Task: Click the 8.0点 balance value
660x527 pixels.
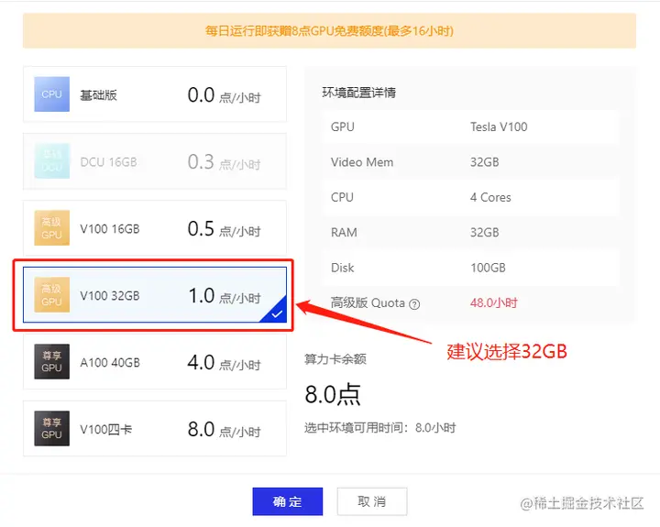Action: [x=333, y=395]
